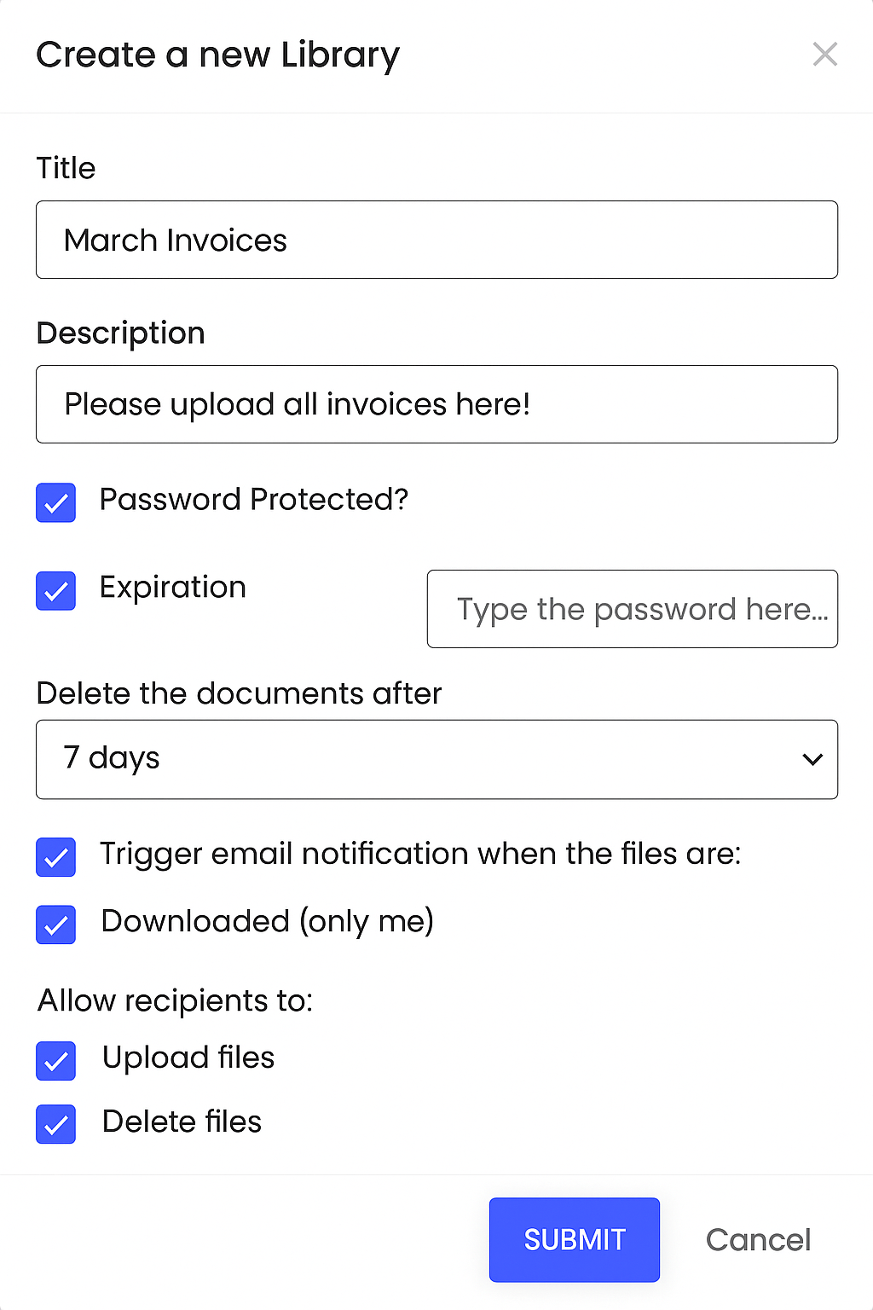Click Cancel to discard the library
The width and height of the screenshot is (873, 1310).
click(757, 1239)
